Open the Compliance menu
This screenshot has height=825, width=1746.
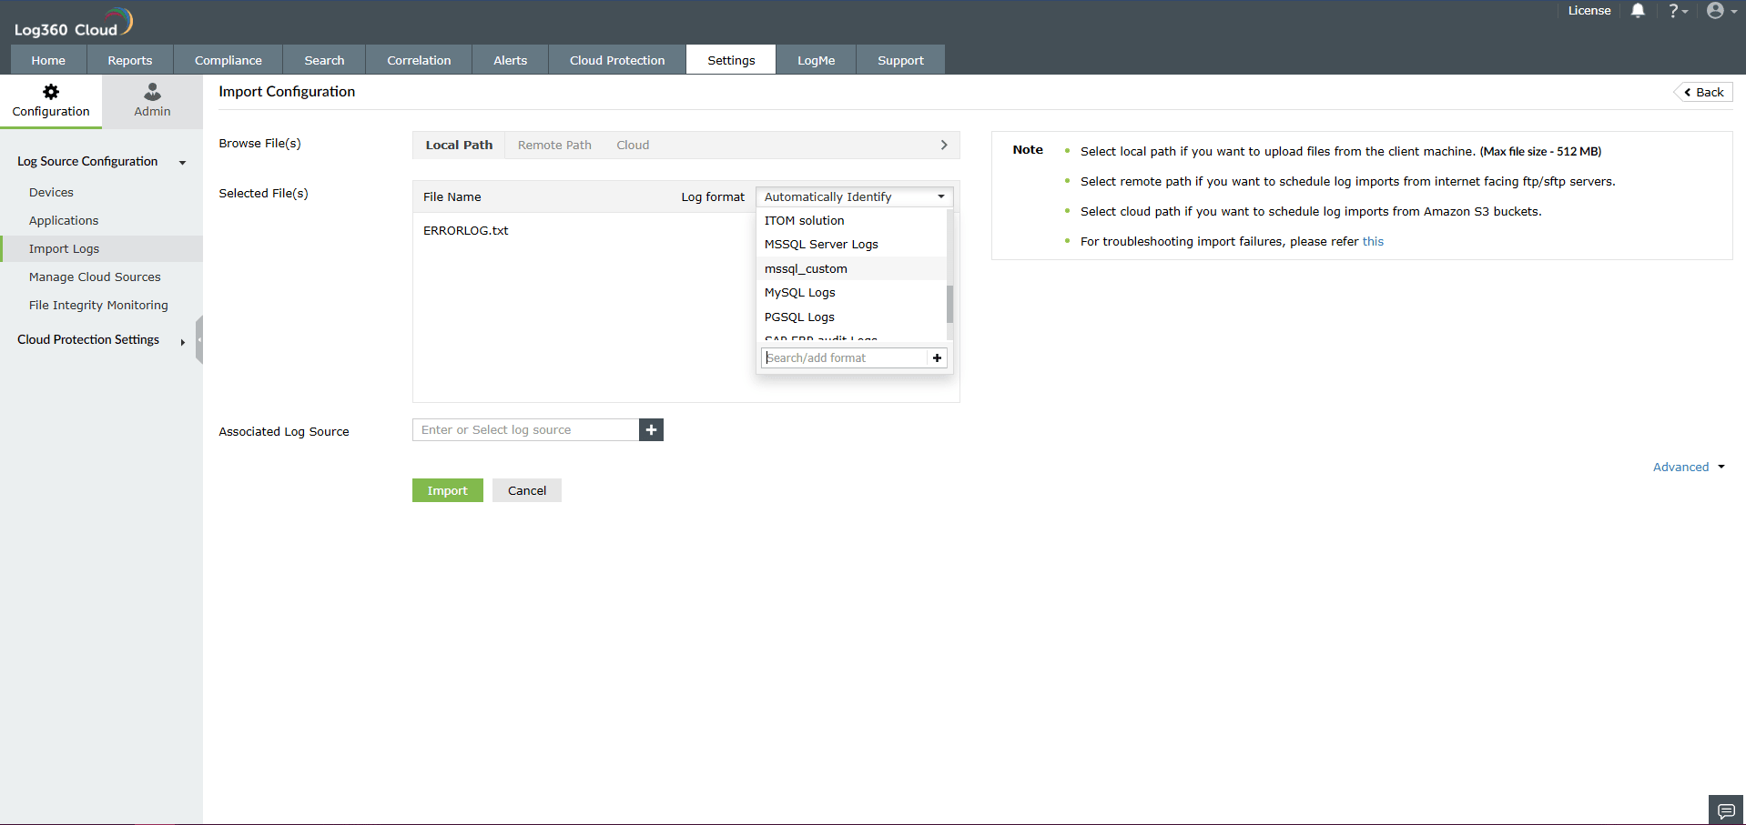[x=227, y=59]
